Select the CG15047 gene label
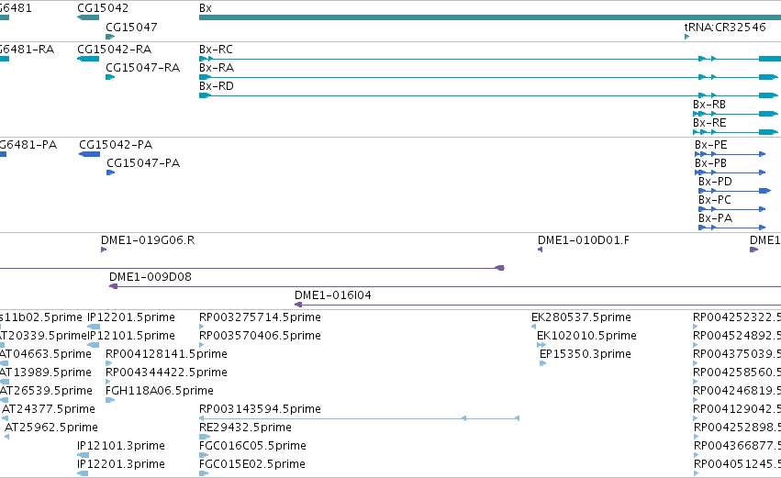 pos(131,27)
